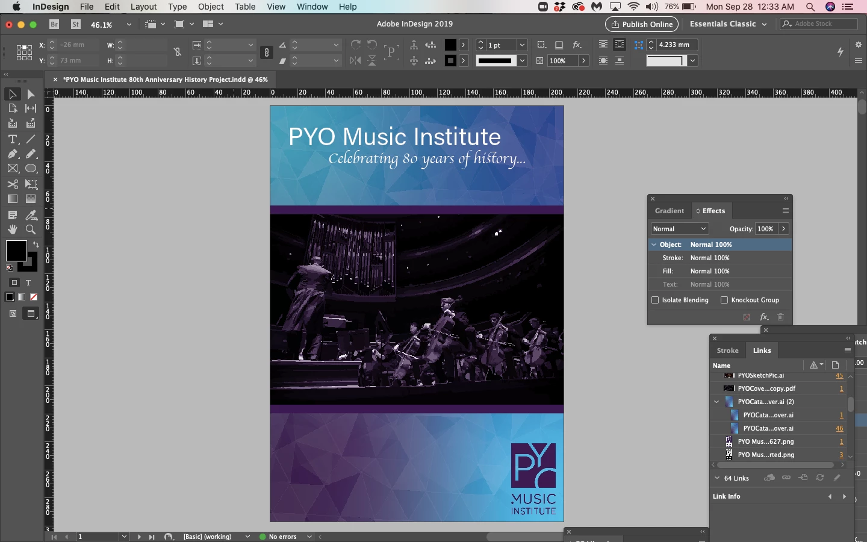Select the Line tool
867x542 pixels.
point(31,139)
